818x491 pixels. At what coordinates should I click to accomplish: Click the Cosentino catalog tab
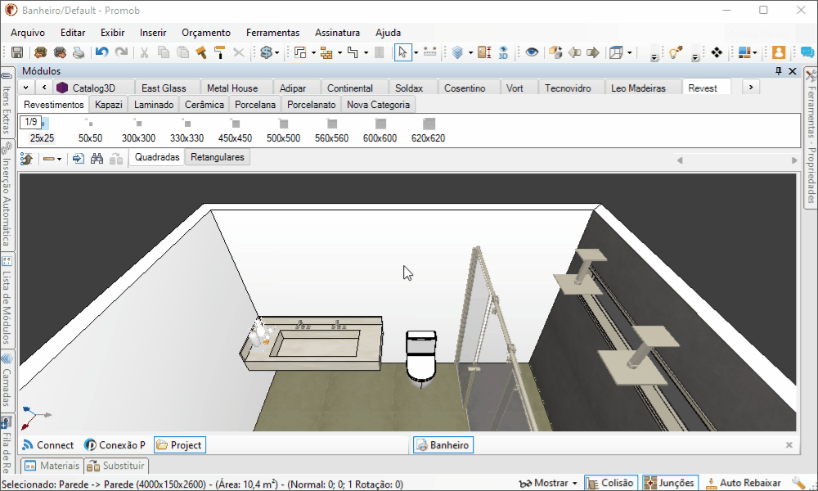click(465, 88)
